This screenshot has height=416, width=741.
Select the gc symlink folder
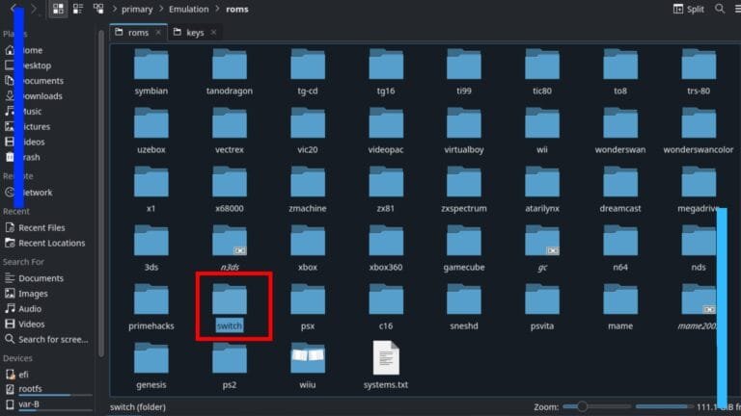pyautogui.click(x=542, y=248)
